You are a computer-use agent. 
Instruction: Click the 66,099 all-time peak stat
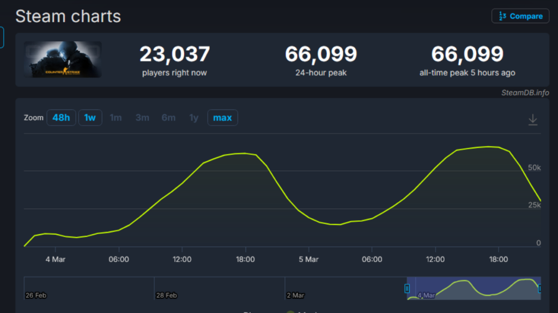pos(467,54)
